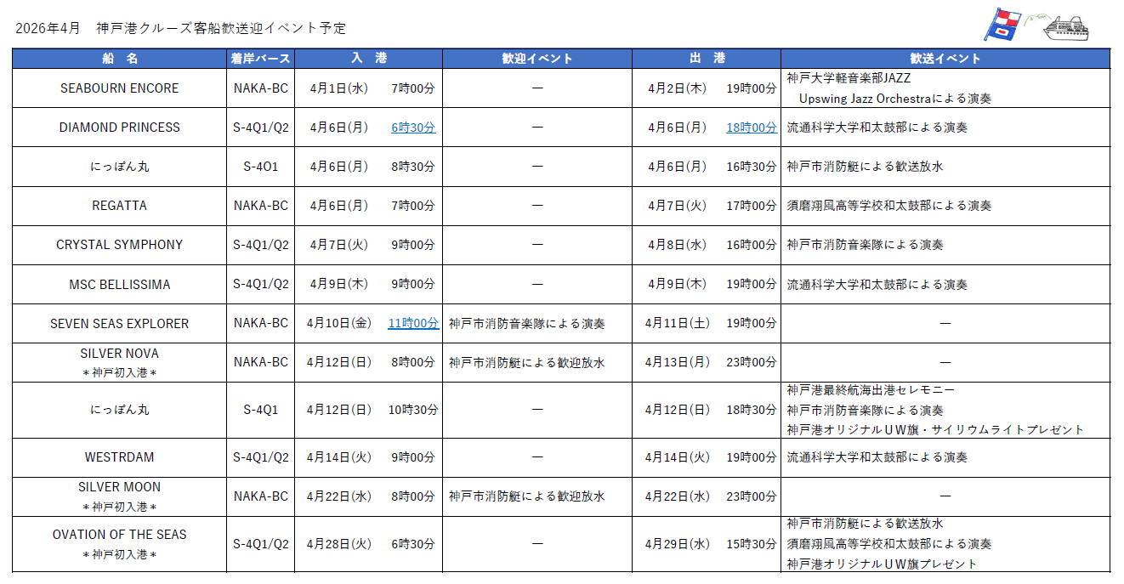Select the WESTRDAM ship name cell
The width and height of the screenshot is (1124, 584).
pos(119,457)
